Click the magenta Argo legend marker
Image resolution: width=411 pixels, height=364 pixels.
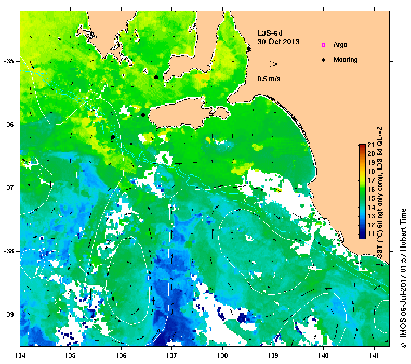(324, 45)
